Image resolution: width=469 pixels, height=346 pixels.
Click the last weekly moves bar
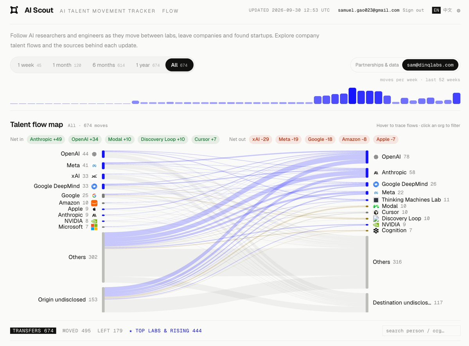click(456, 99)
